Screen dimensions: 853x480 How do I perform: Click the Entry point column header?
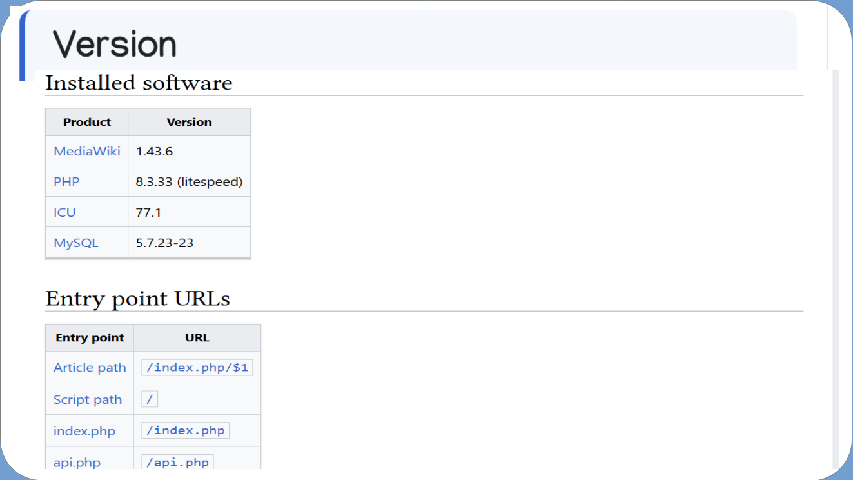tap(90, 337)
